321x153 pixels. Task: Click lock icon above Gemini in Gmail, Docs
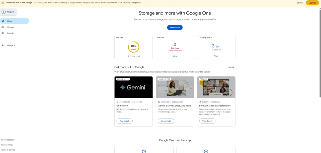pos(159,102)
